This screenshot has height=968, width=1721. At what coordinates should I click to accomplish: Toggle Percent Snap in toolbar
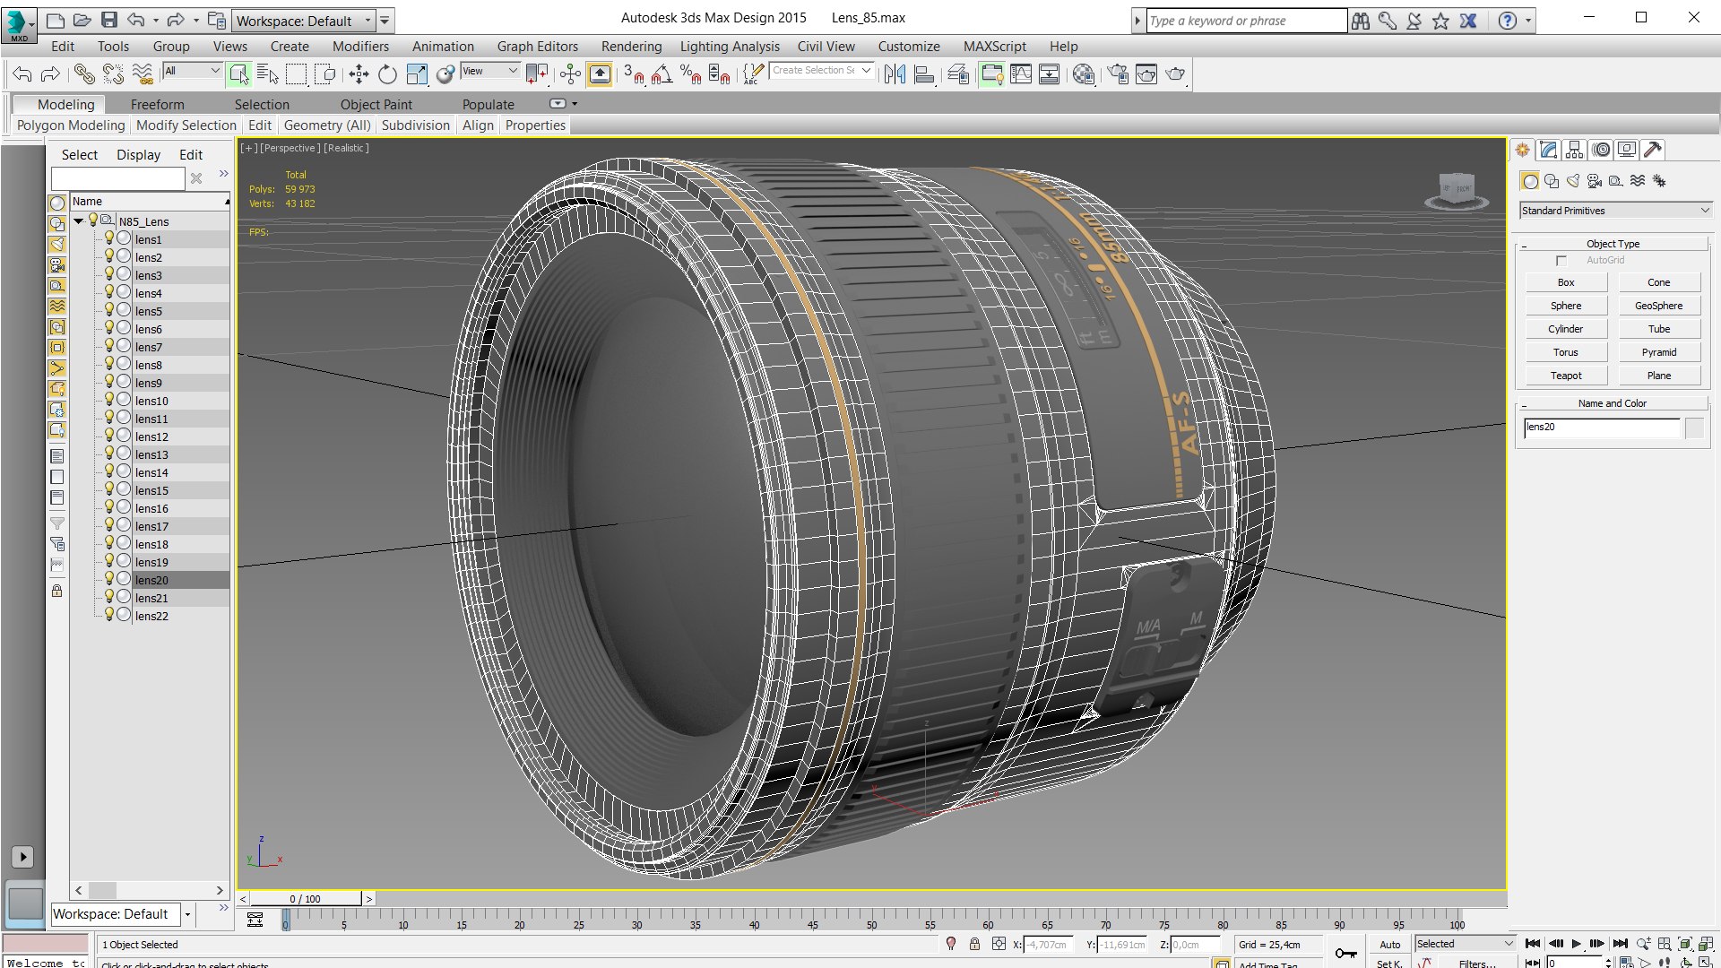pos(690,74)
